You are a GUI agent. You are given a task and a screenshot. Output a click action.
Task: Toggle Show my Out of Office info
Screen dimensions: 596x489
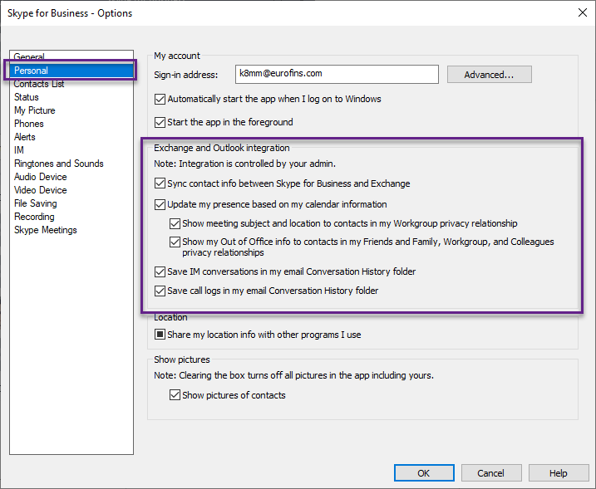[175, 242]
